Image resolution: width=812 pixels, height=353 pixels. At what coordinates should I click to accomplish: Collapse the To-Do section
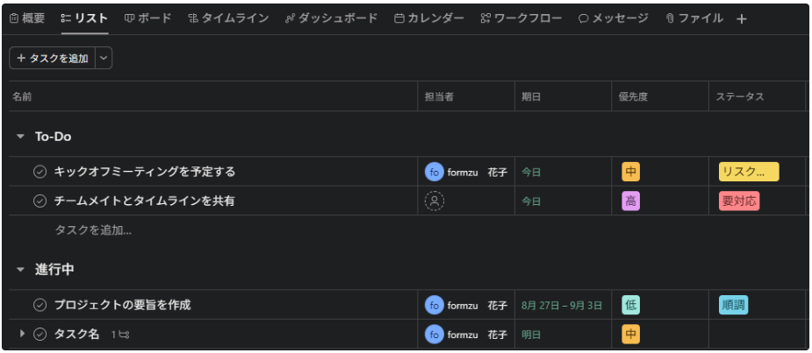[x=21, y=137]
